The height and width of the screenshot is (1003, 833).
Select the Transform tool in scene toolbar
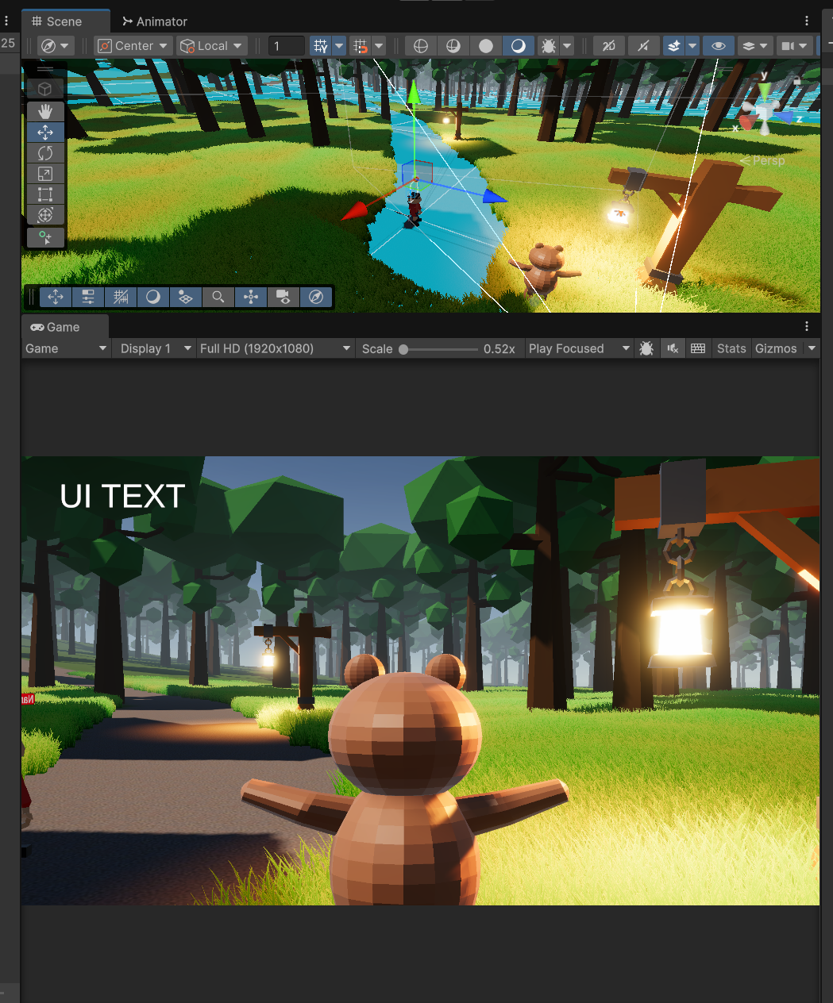tap(45, 215)
